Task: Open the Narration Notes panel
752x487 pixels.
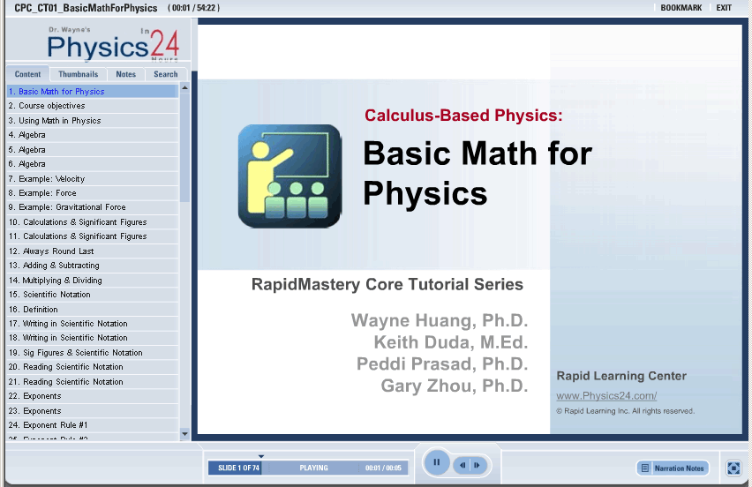Action: click(x=673, y=468)
